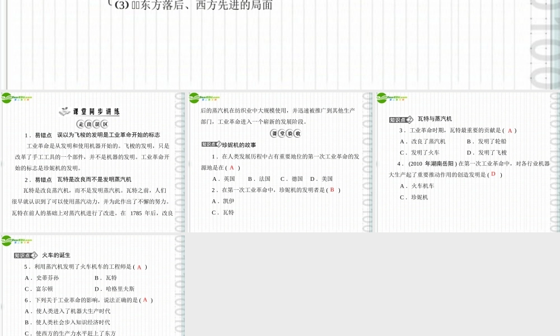Select answer option B. 法国

point(259,179)
